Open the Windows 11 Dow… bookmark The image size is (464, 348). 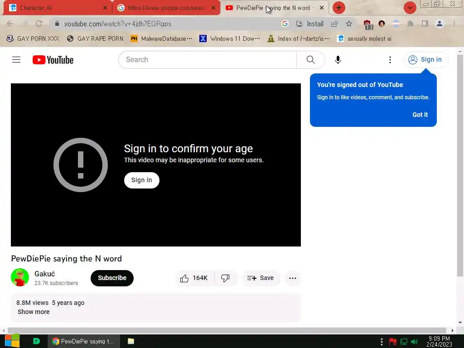tap(230, 39)
